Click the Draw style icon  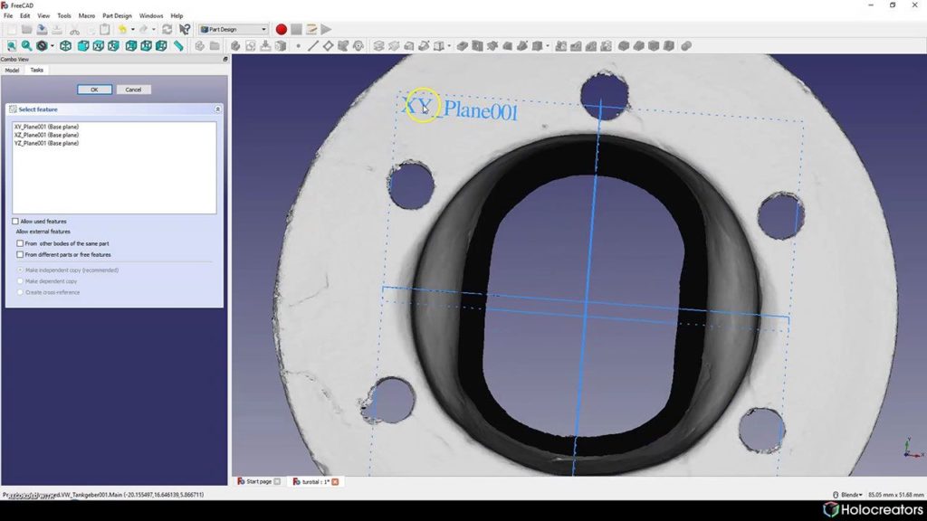click(x=42, y=46)
